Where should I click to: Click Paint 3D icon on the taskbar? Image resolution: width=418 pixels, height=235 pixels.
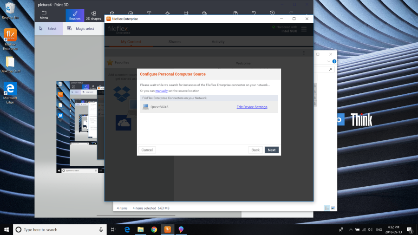pos(181,229)
